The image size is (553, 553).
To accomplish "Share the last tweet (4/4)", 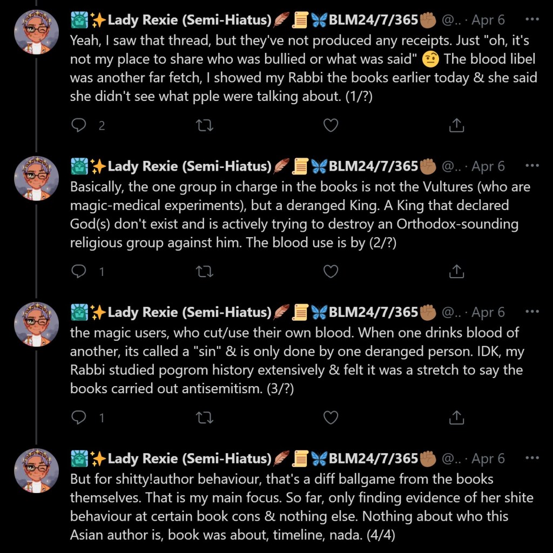I will coord(456,547).
